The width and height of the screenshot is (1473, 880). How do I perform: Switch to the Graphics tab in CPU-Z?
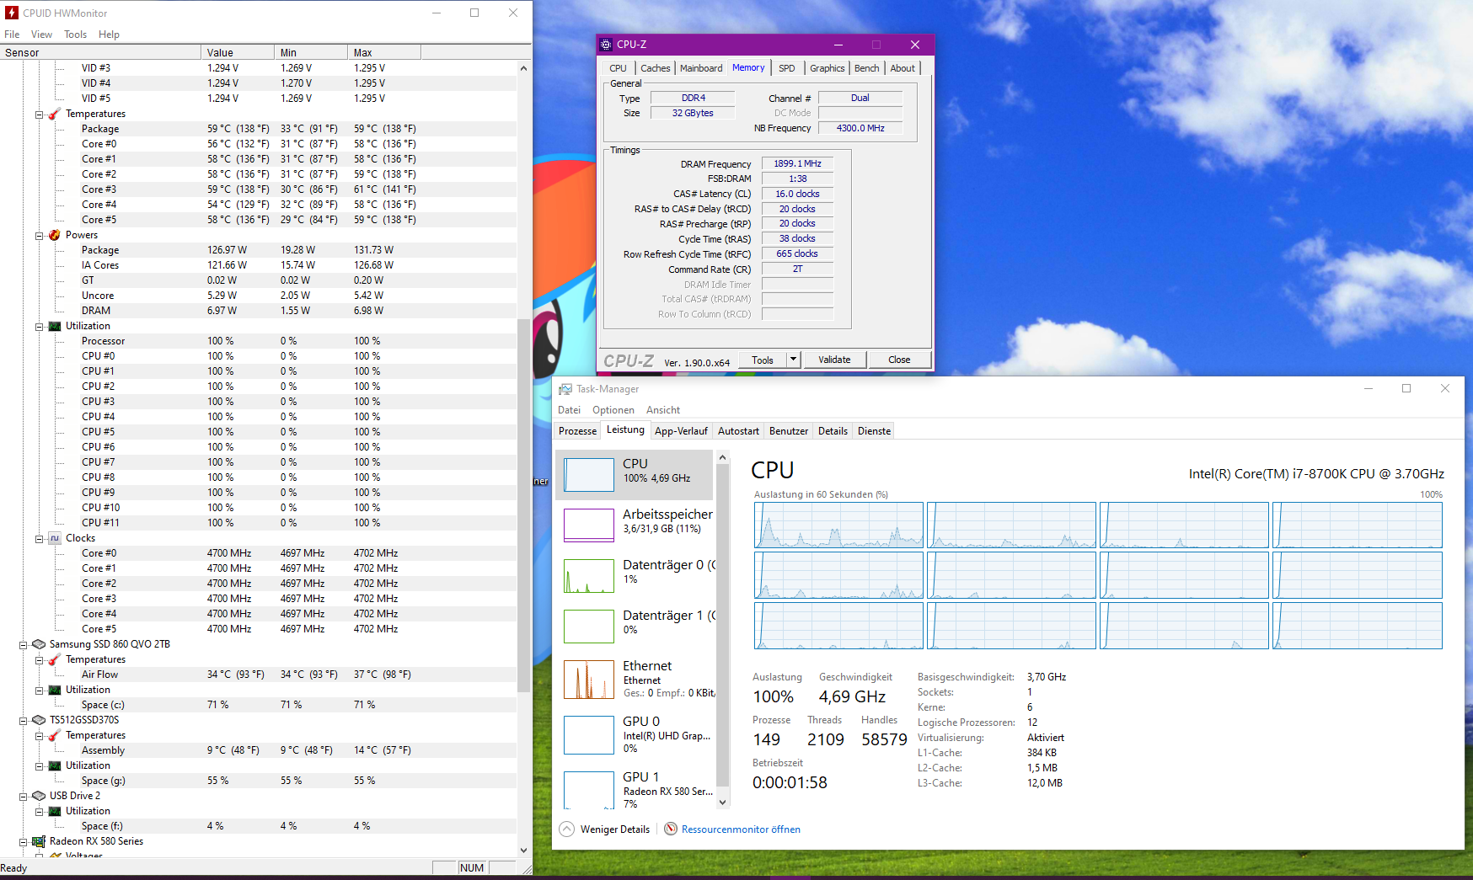pos(828,68)
